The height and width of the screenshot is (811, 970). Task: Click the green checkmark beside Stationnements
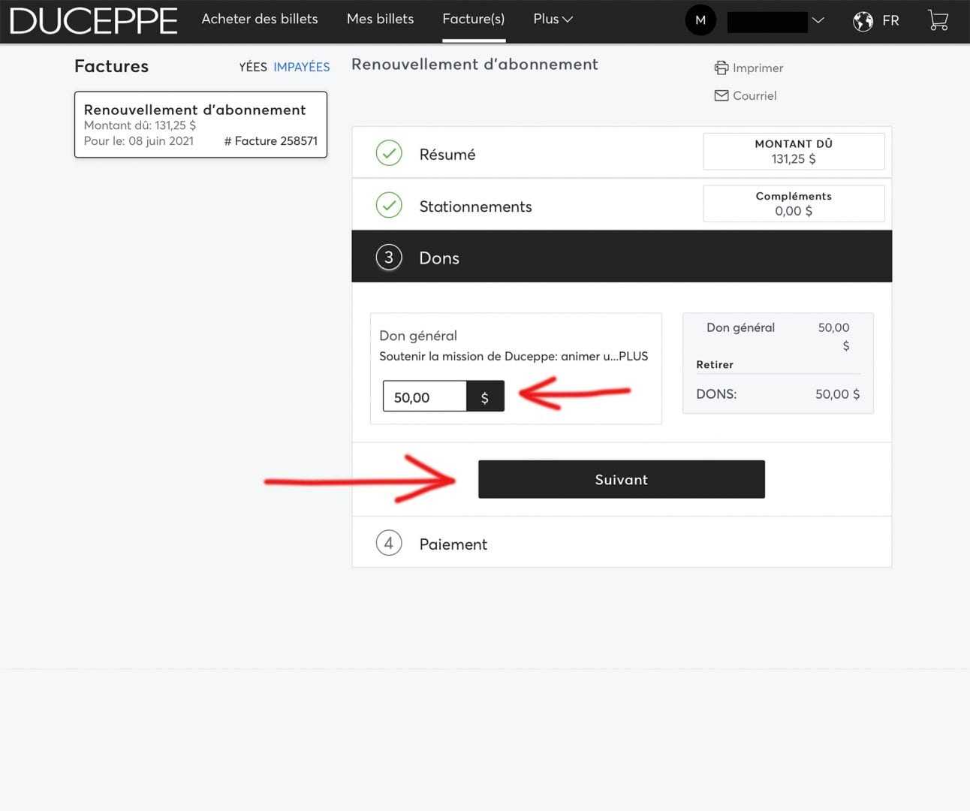click(389, 205)
